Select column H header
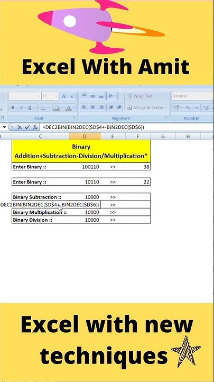Screen dimensions: 214x382 pos(188,137)
